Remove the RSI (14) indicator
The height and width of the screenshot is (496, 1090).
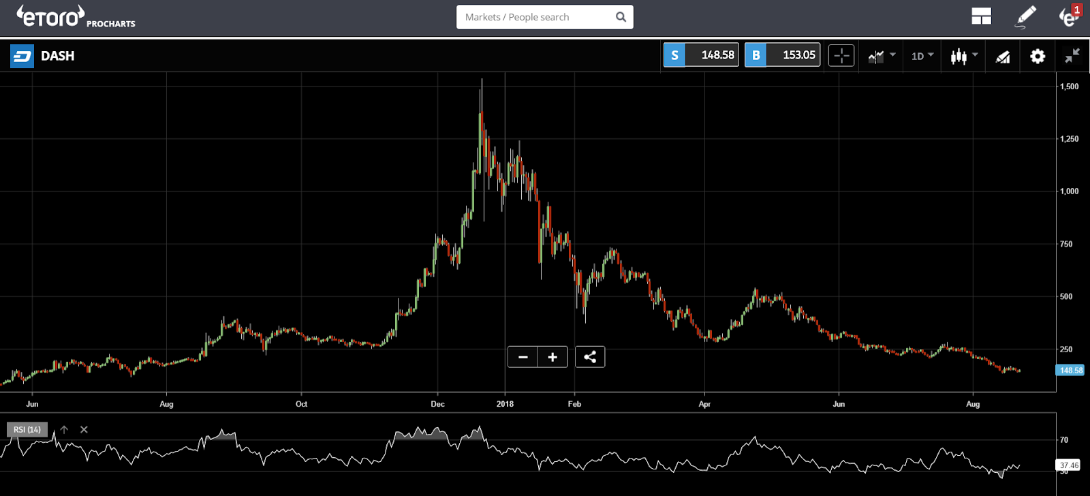tap(84, 429)
